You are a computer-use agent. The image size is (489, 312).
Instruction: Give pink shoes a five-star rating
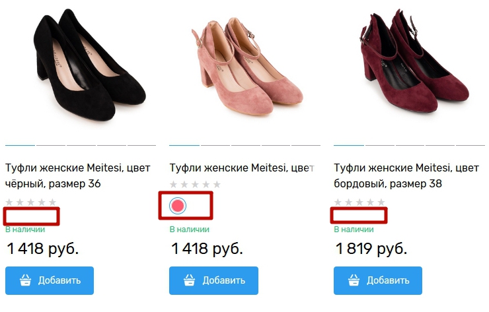point(217,185)
